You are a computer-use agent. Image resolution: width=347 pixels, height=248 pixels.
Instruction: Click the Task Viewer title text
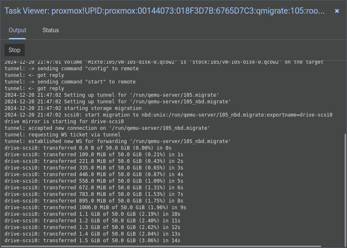point(164,11)
